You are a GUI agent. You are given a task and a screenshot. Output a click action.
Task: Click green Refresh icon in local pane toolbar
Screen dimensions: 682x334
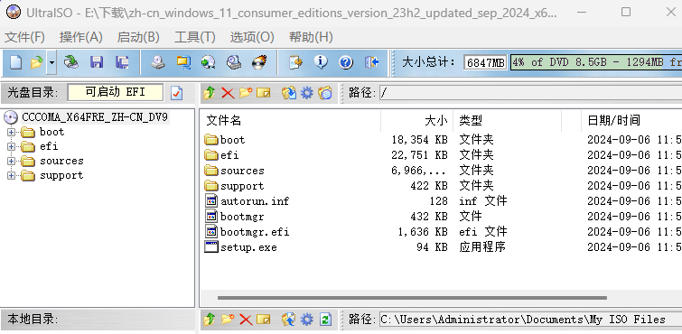(325, 320)
